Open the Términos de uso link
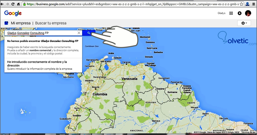Image resolution: width=257 pixels, height=135 pixels. [x=248, y=132]
